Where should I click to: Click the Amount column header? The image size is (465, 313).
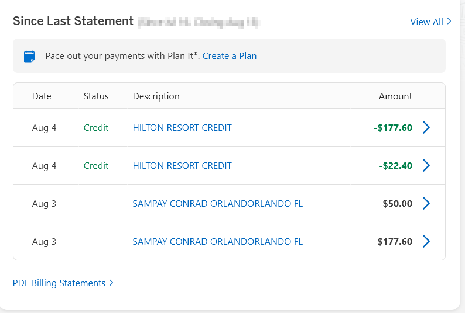click(x=395, y=96)
